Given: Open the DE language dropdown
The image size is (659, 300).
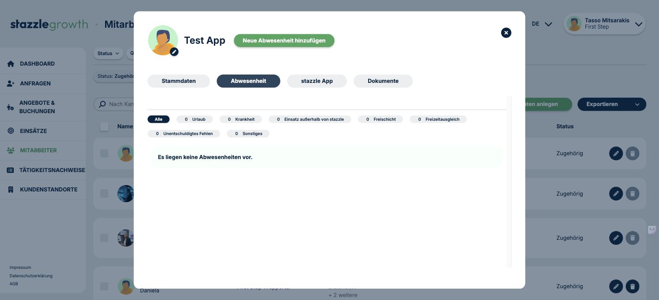Looking at the screenshot, I should [x=542, y=24].
